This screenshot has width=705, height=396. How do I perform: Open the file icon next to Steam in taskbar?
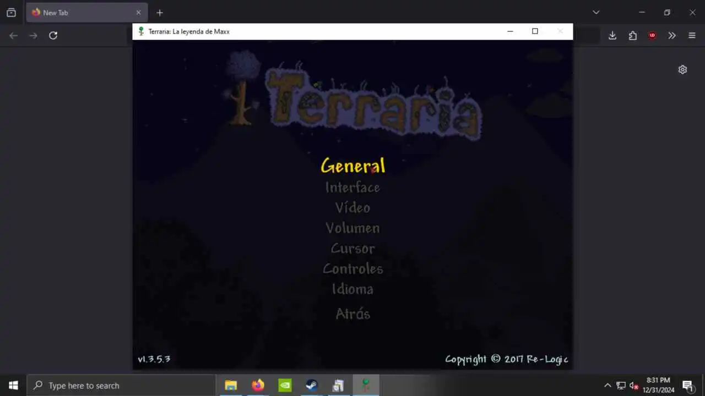(x=338, y=386)
